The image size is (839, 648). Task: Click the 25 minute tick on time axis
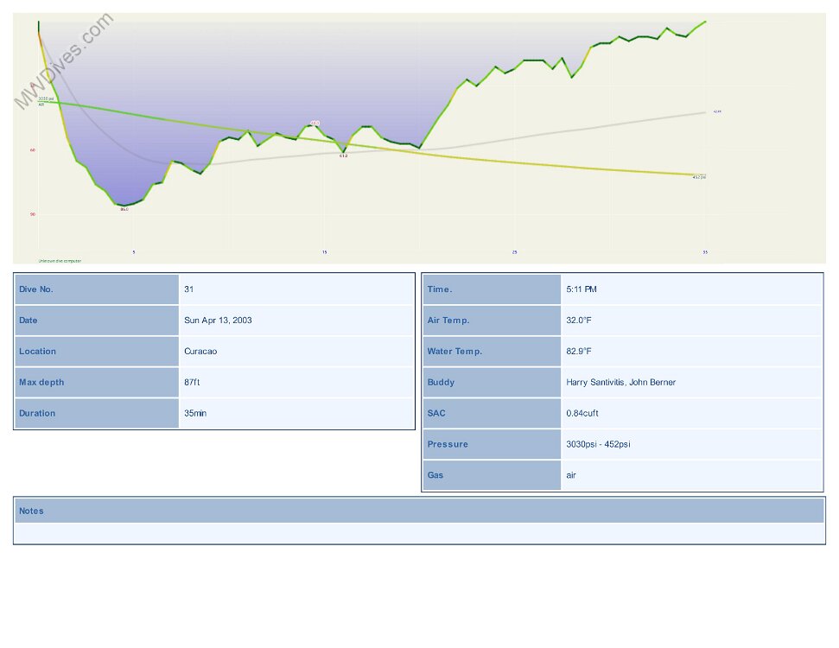point(514,251)
